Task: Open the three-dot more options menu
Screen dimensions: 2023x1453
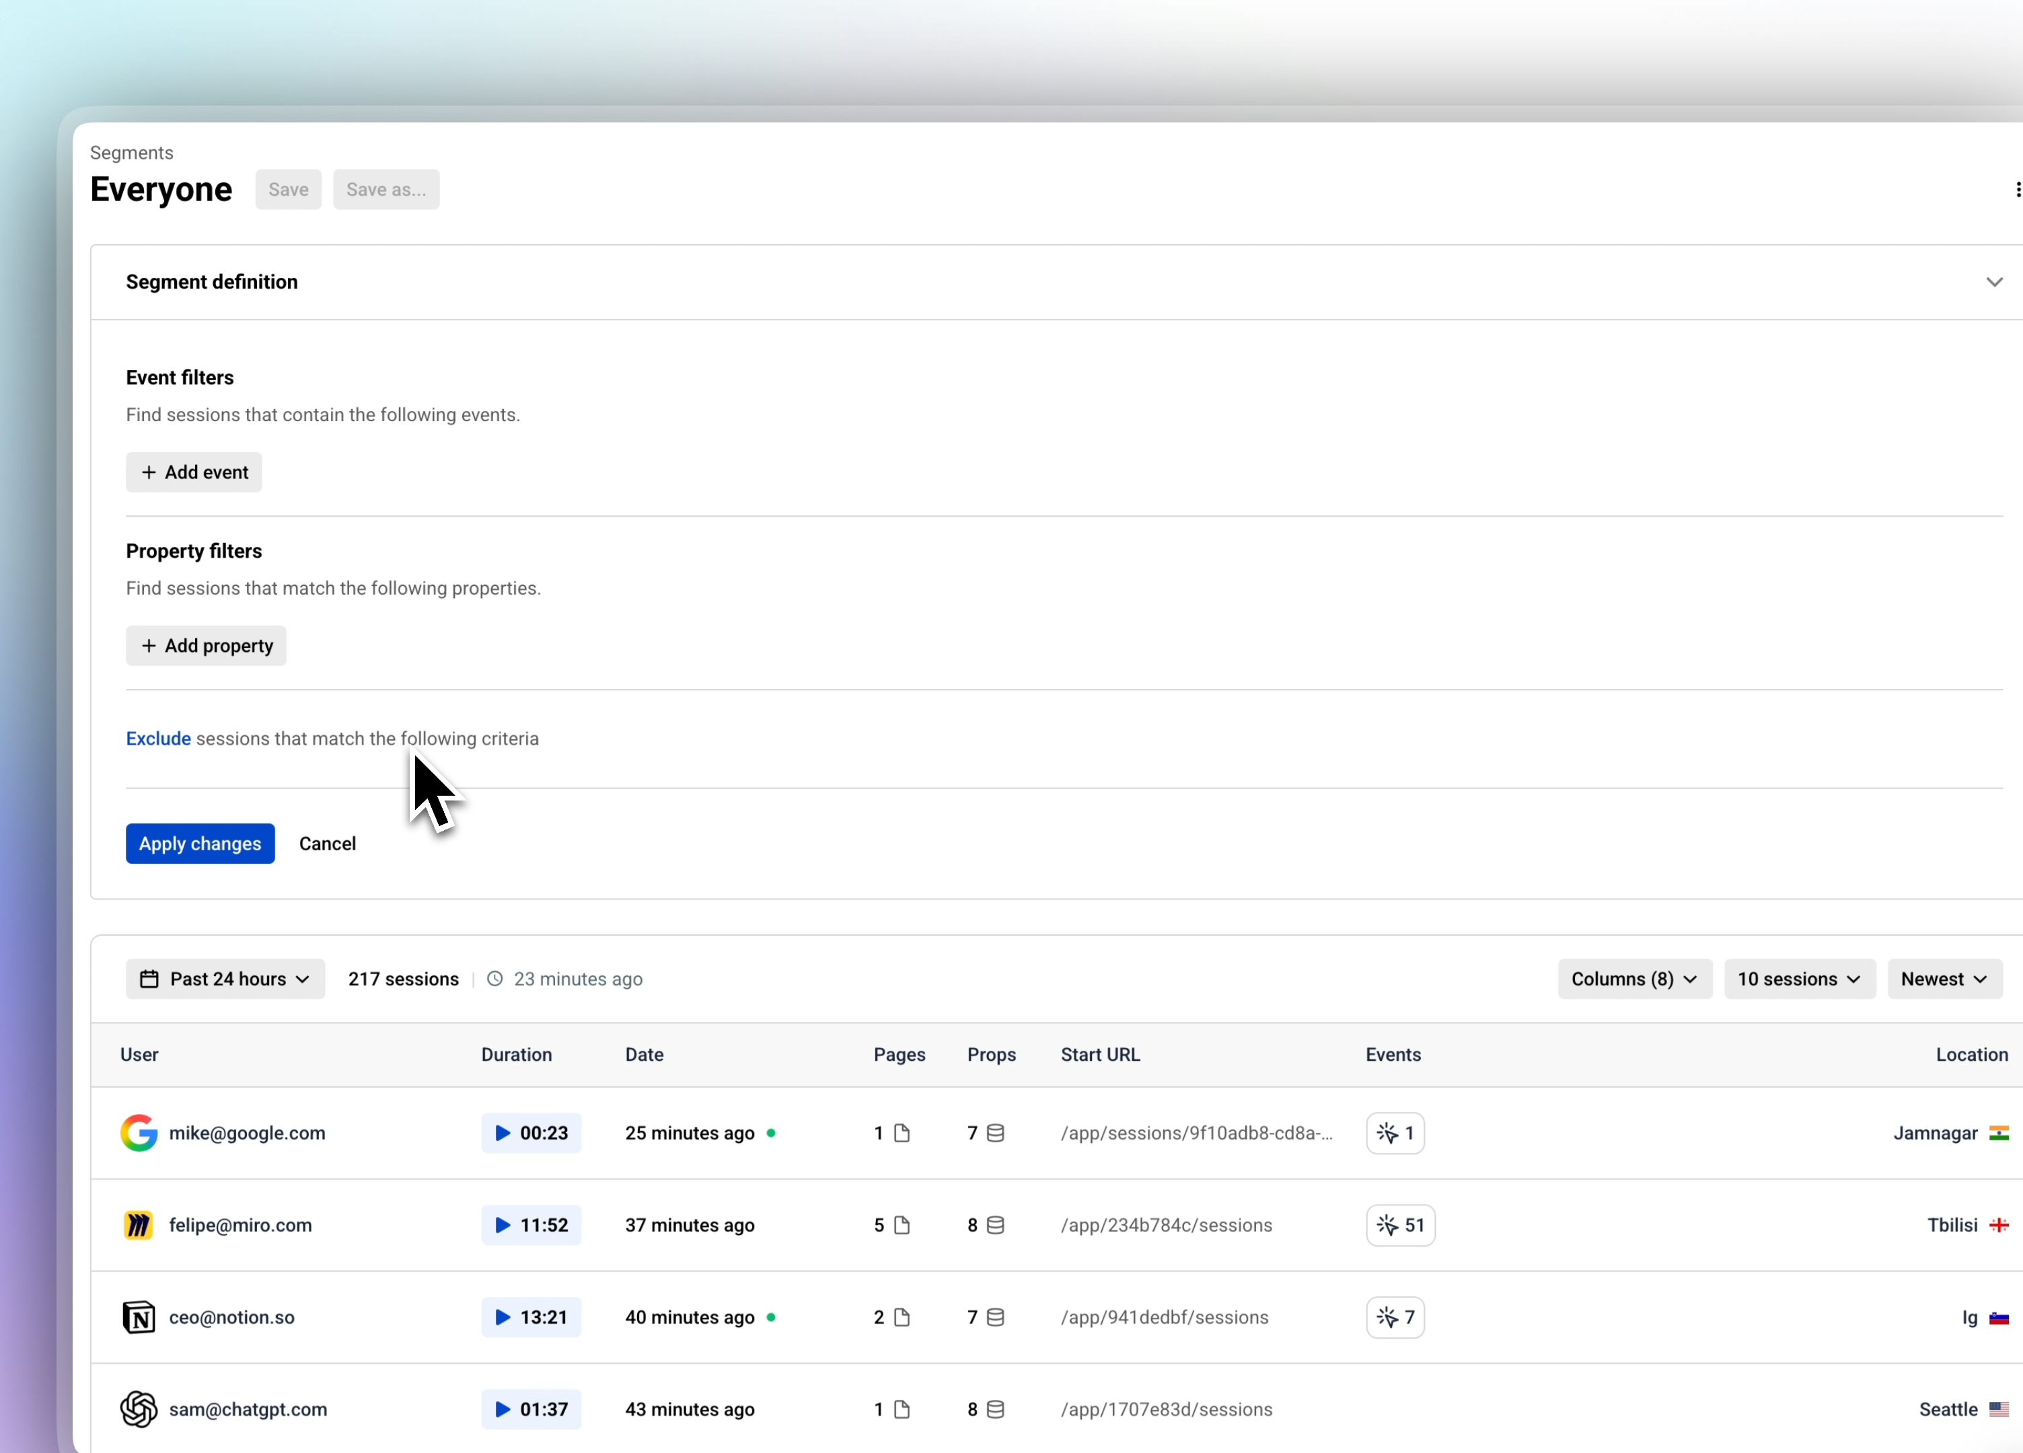Action: pos(2018,189)
